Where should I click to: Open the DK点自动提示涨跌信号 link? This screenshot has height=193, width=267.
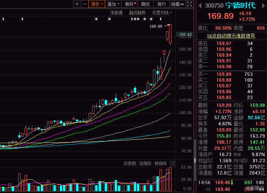click(231, 36)
